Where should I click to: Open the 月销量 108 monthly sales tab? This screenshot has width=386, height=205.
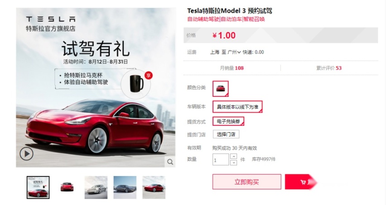click(232, 68)
